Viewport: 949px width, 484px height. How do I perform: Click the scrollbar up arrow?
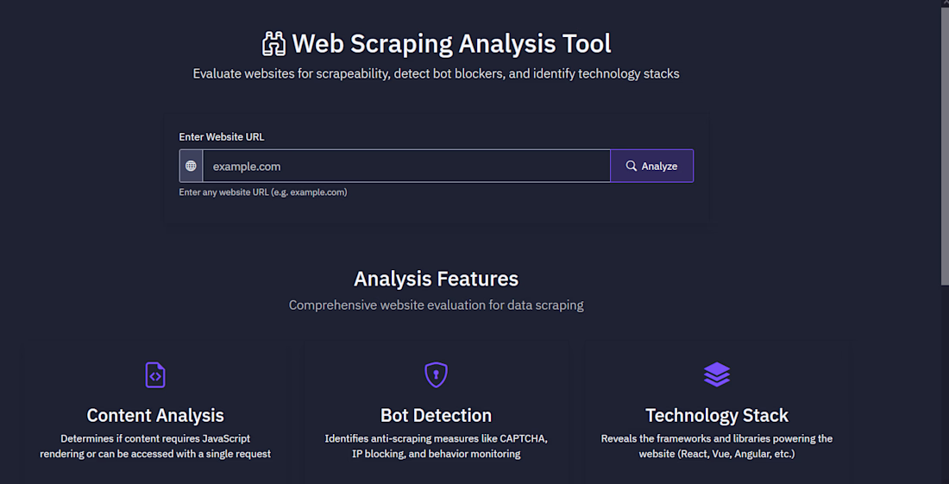coord(944,4)
